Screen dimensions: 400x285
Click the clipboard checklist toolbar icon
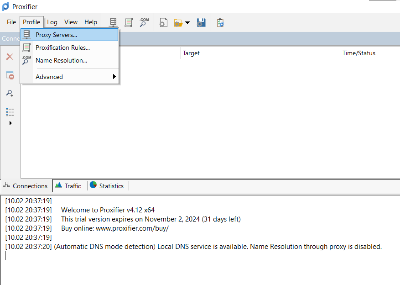coord(220,23)
